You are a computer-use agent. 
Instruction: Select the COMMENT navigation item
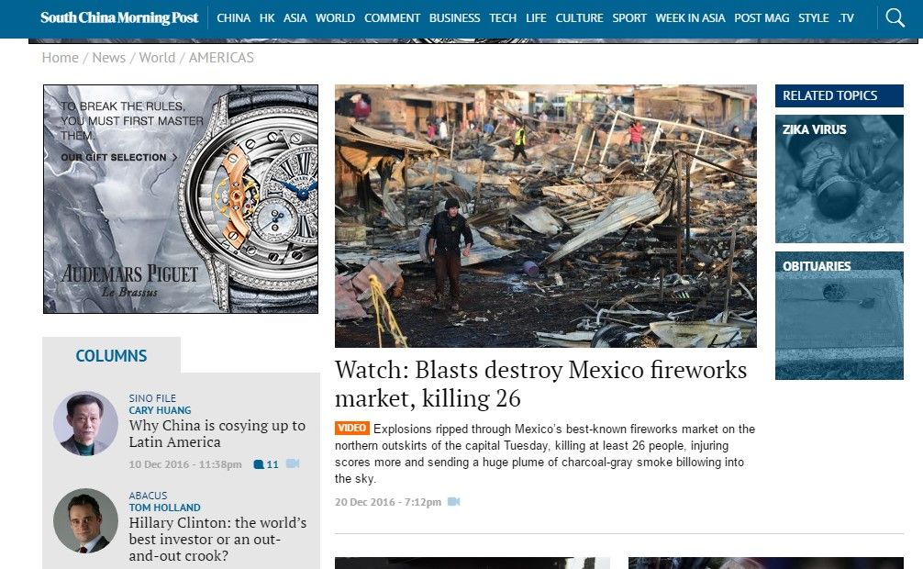[x=393, y=17]
